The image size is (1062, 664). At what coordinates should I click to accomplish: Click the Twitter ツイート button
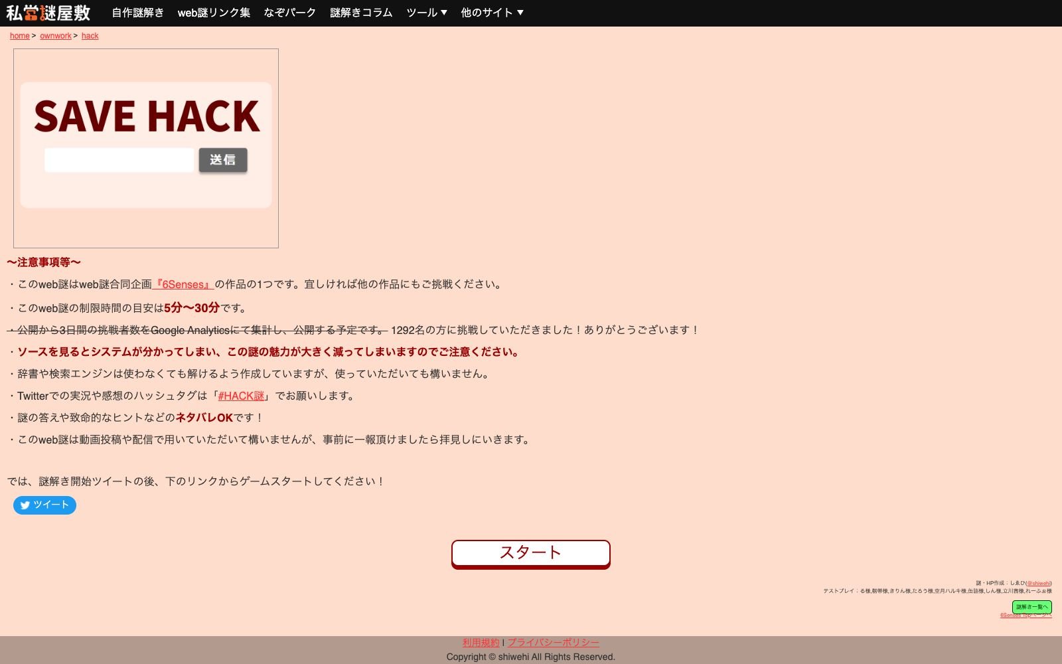pyautogui.click(x=44, y=505)
